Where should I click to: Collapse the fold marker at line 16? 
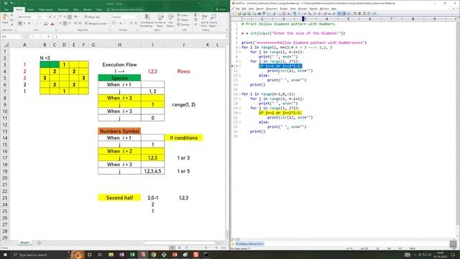[239, 94]
